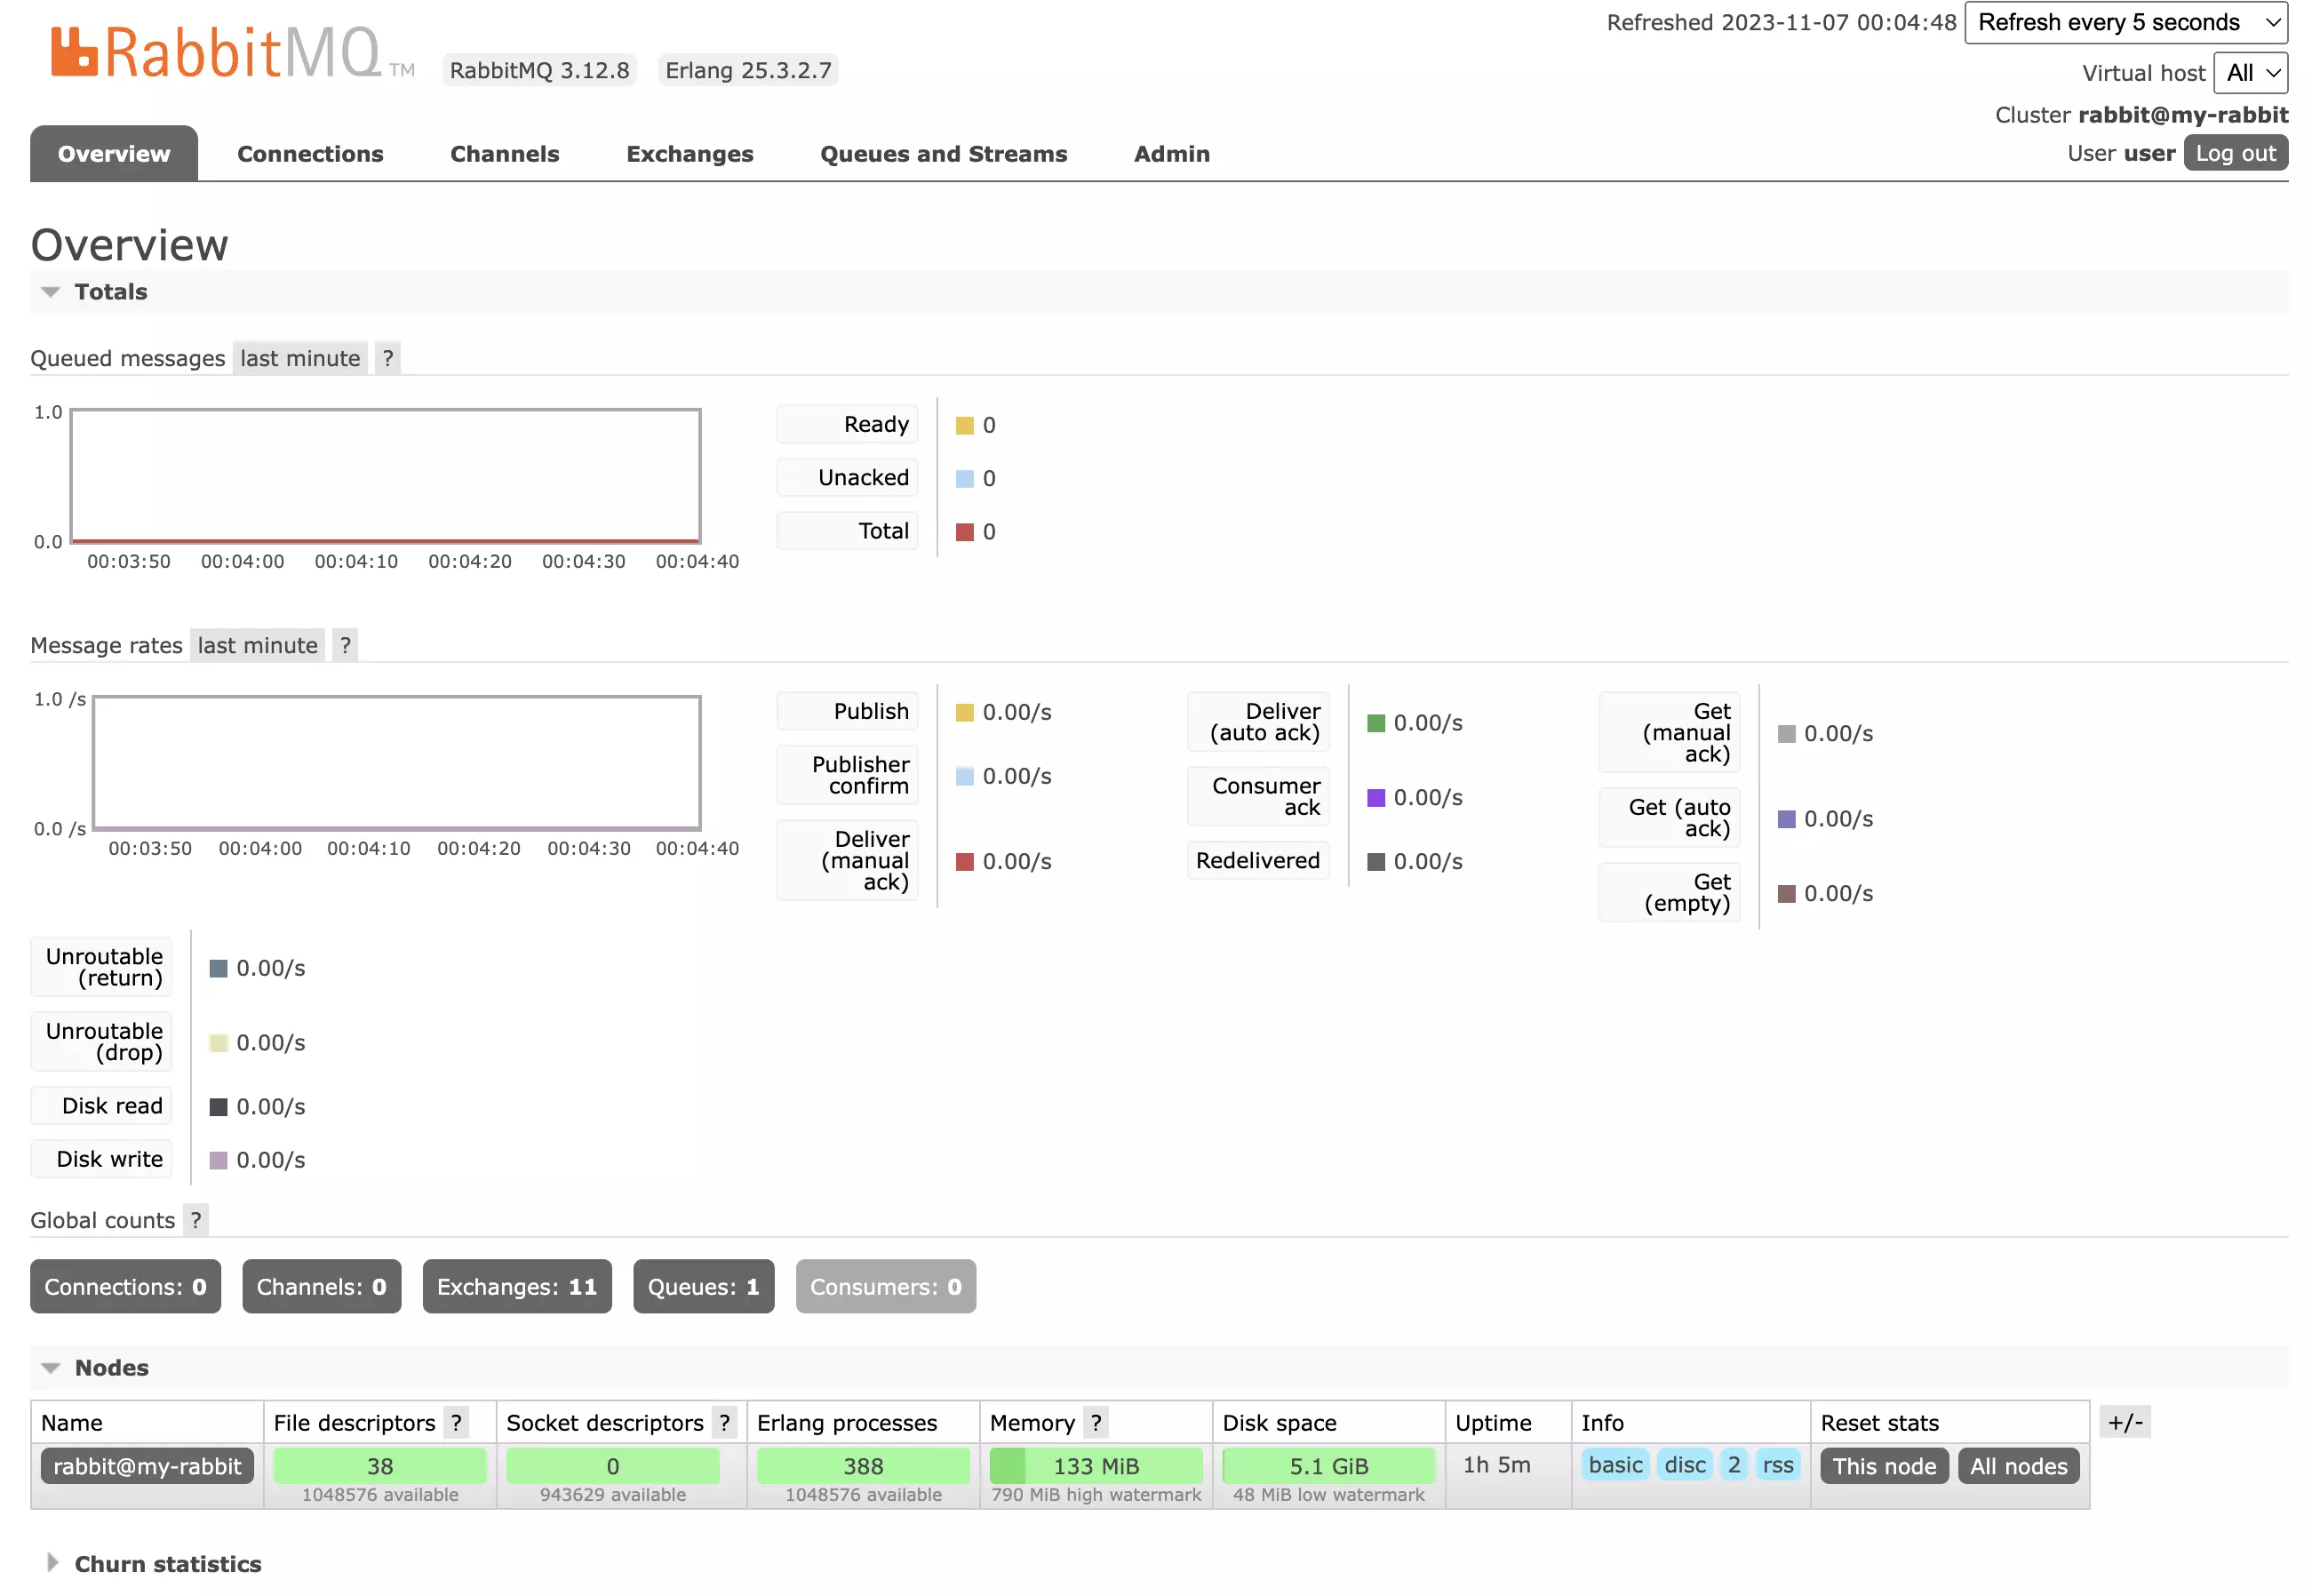2312x1596 pixels.
Task: Toggle the Publisher confirm legend
Action: click(x=847, y=775)
